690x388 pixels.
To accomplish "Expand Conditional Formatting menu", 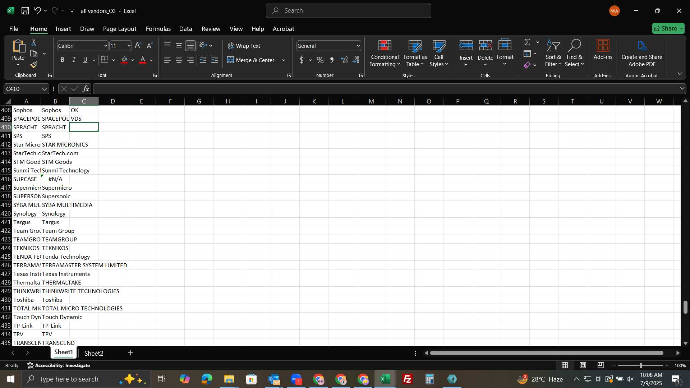I will click(x=385, y=53).
